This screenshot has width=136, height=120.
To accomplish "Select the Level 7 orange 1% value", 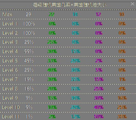I will point(122,79).
